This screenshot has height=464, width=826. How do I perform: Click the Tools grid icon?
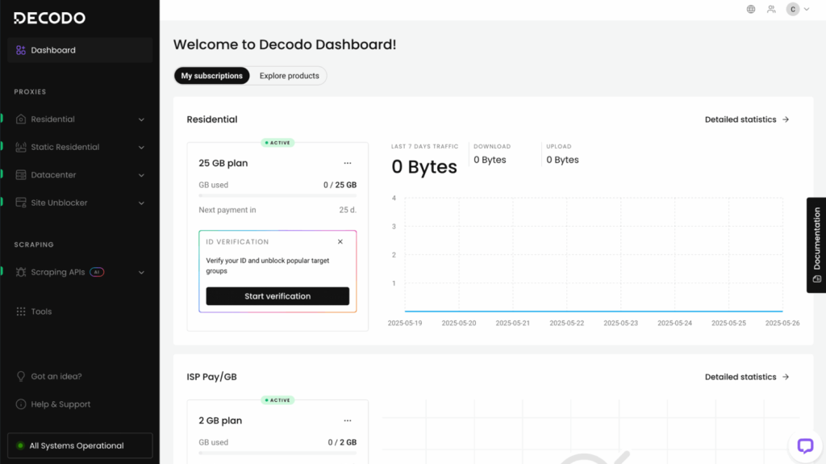coord(20,311)
